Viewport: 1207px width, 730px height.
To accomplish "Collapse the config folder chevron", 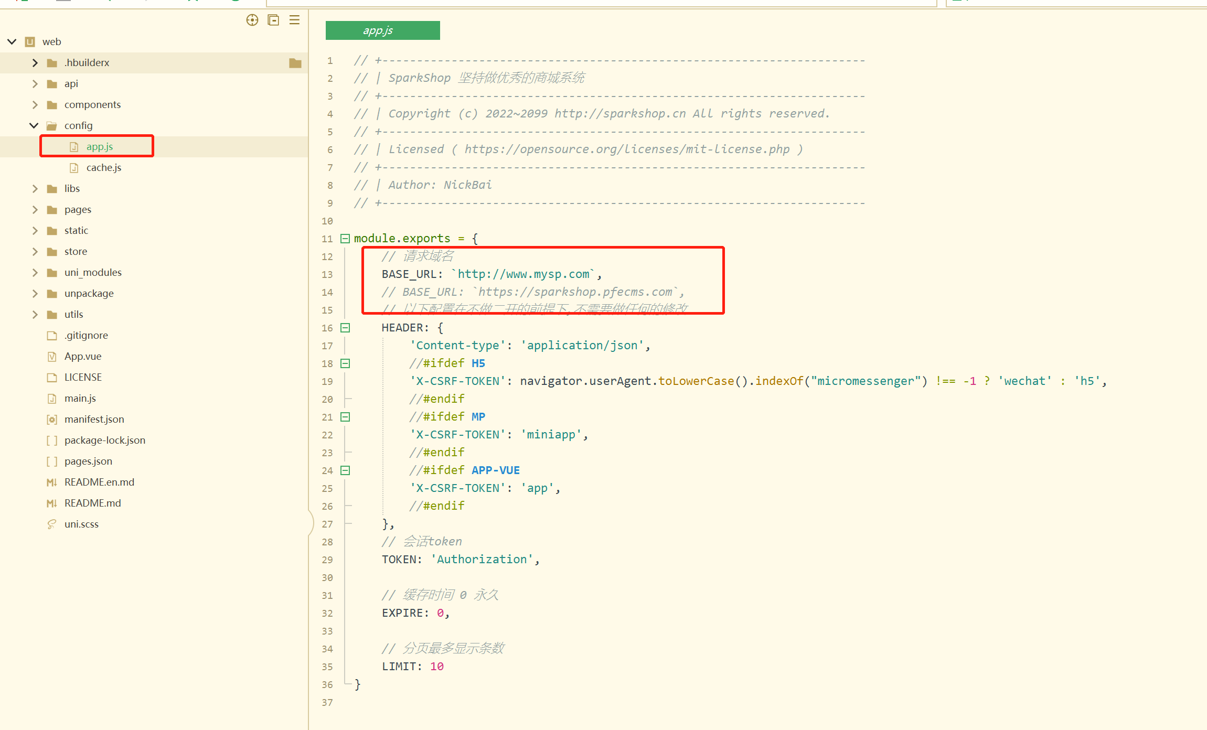I will (34, 126).
